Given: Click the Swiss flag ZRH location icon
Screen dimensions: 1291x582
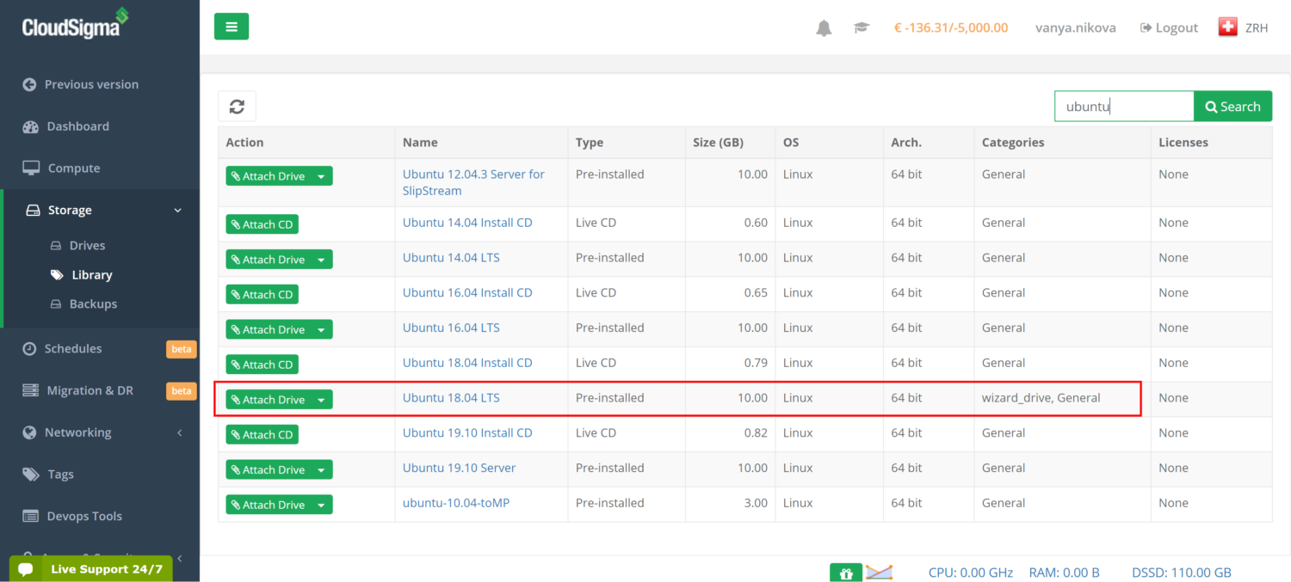Looking at the screenshot, I should pos(1226,27).
